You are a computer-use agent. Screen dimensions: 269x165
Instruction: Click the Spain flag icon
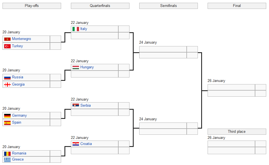pos(7,122)
